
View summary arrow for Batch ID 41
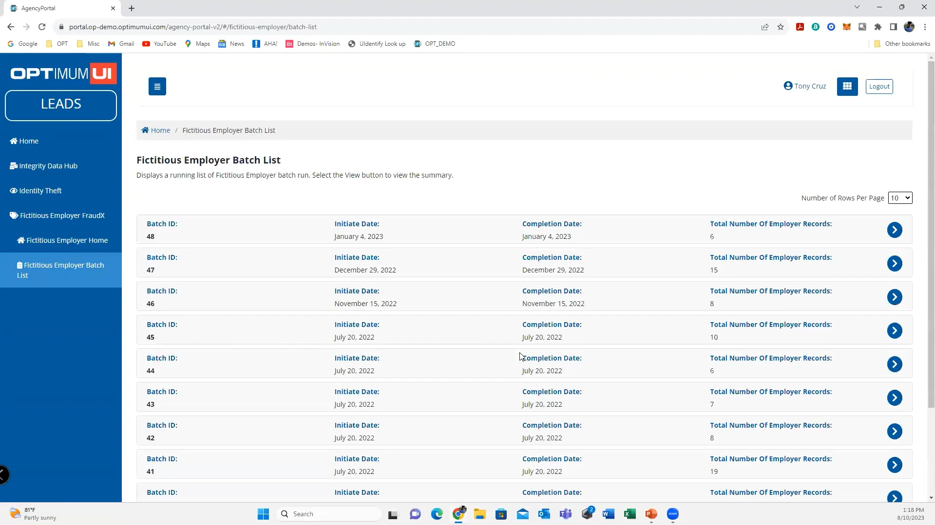(895, 465)
